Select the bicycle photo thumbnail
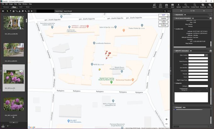 click(x=14, y=50)
